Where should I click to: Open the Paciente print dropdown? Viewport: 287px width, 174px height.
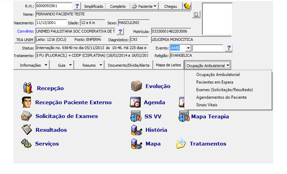(x=144, y=6)
